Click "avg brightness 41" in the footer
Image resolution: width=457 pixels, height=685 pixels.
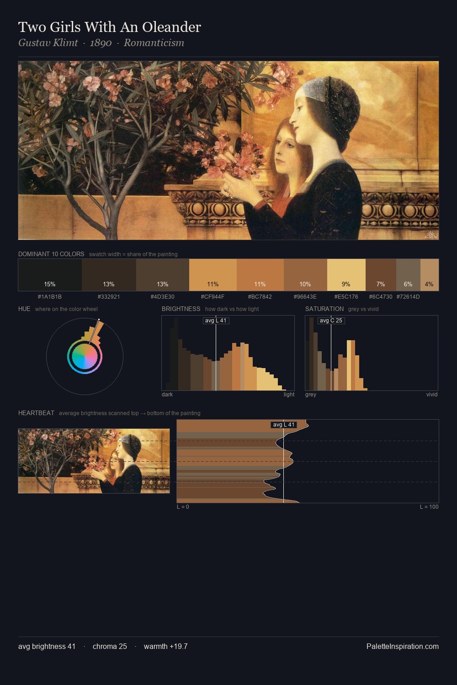(47, 647)
